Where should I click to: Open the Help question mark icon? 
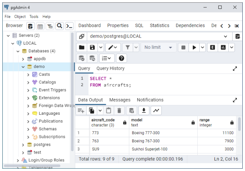coord(122,58)
